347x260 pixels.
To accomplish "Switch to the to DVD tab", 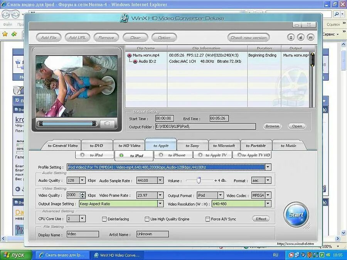I will 96,146.
